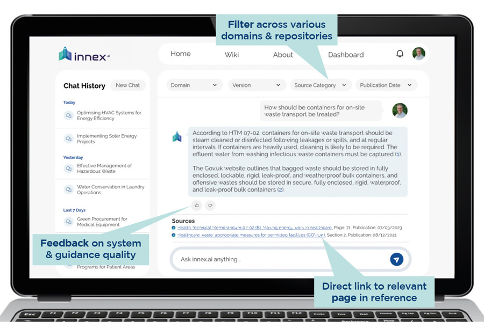Click the 'Last 7 Days' section label
Viewport: 484px width, 322px height.
click(x=74, y=210)
